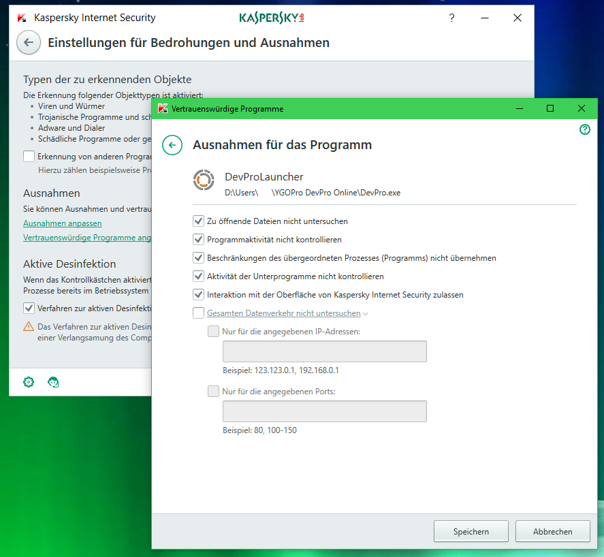Enable Gesamten Datenverkehr nicht untersuchen checkbox
The image size is (604, 557).
tap(198, 313)
